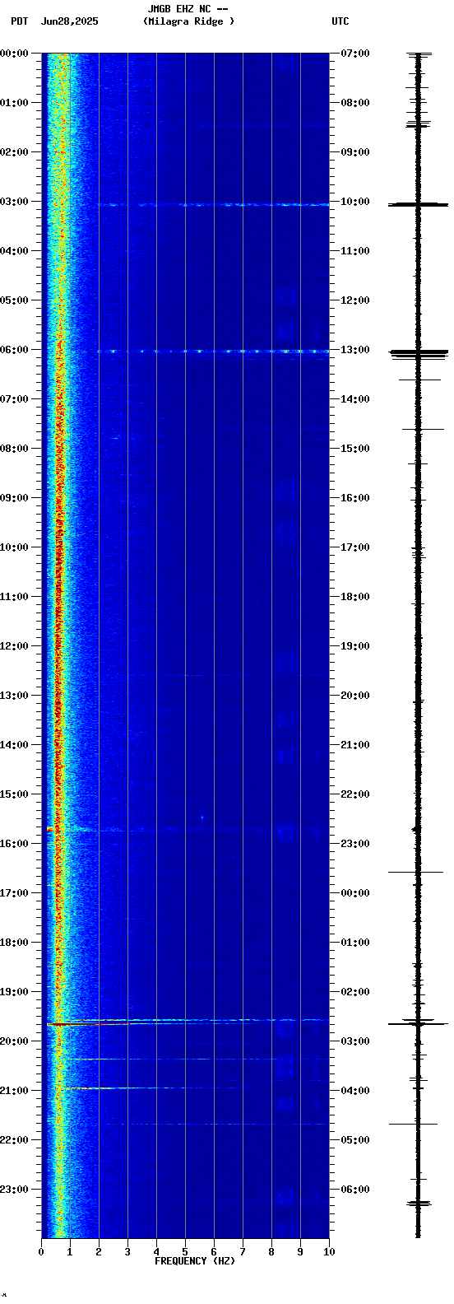Click the frequency axis tick '10'

[329, 1252]
